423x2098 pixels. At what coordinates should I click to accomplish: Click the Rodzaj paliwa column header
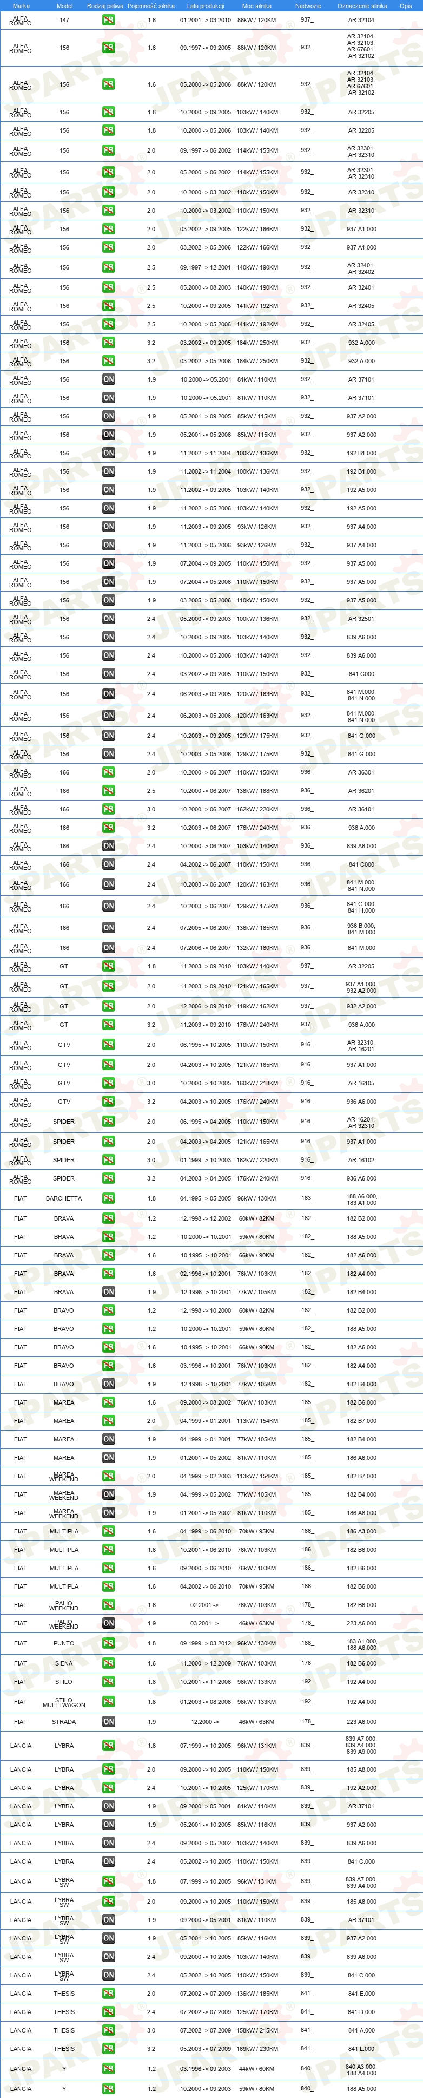point(105,6)
